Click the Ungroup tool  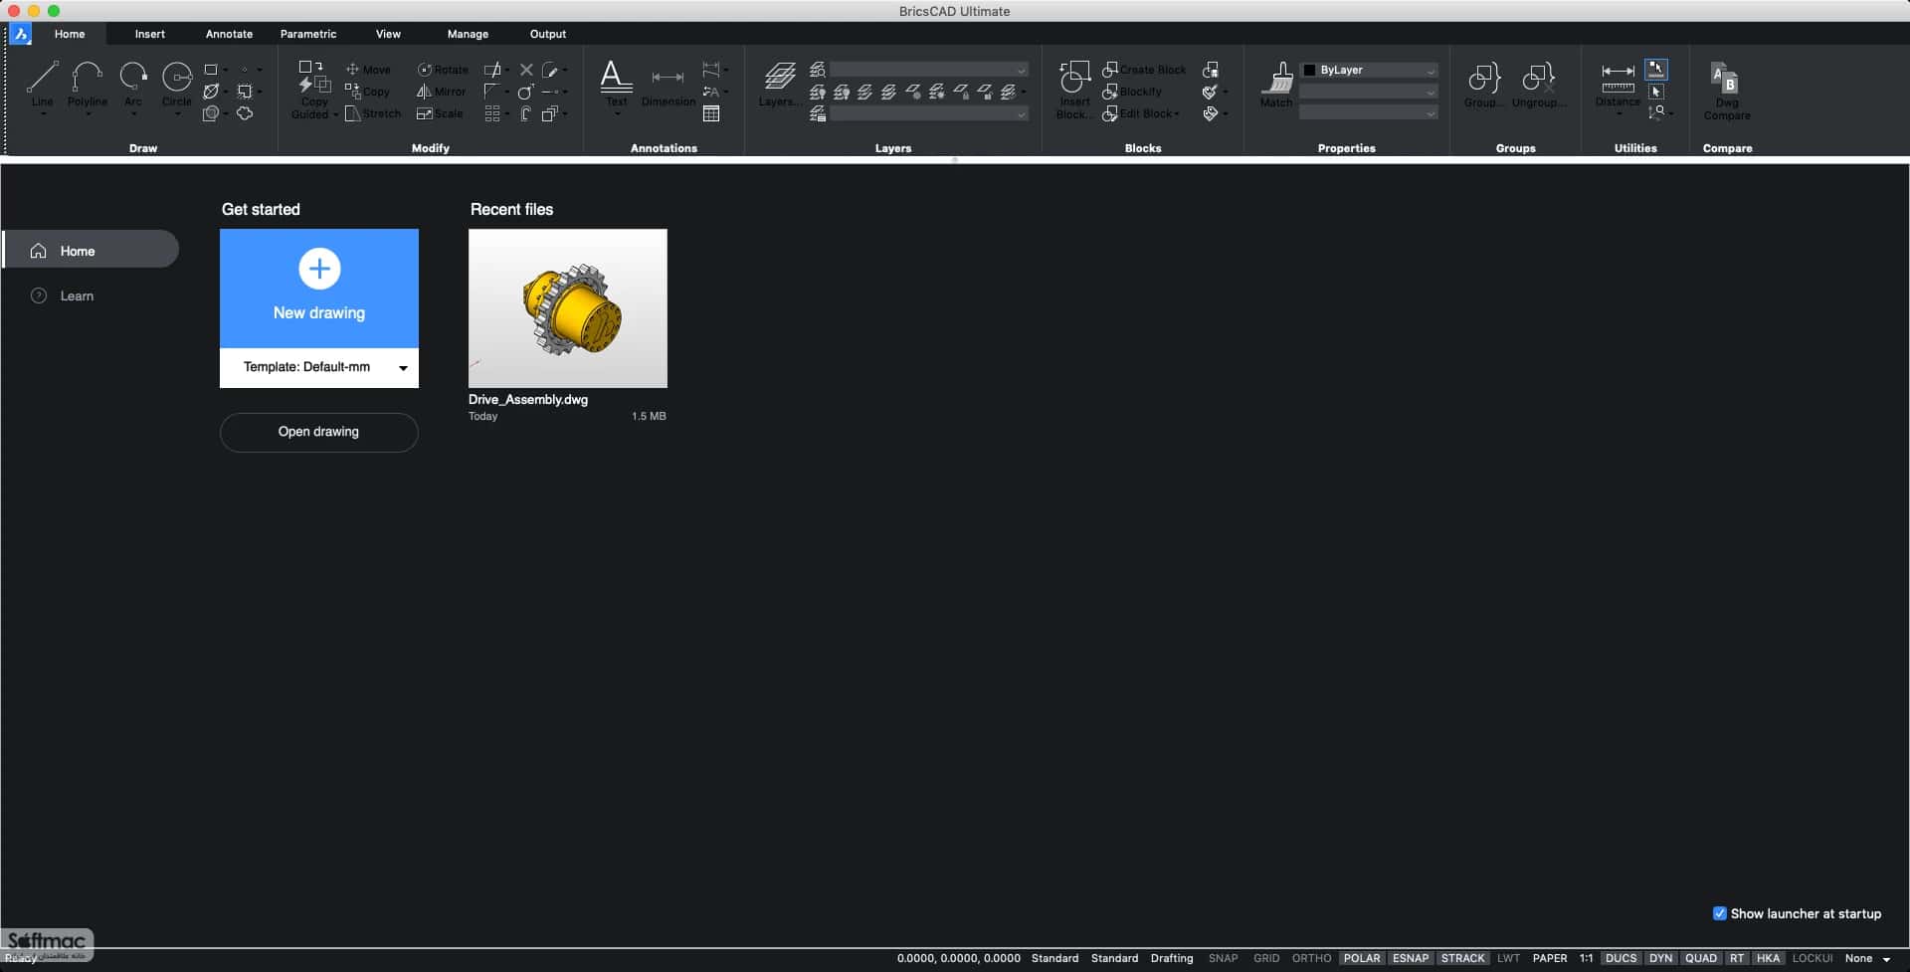click(x=1539, y=85)
